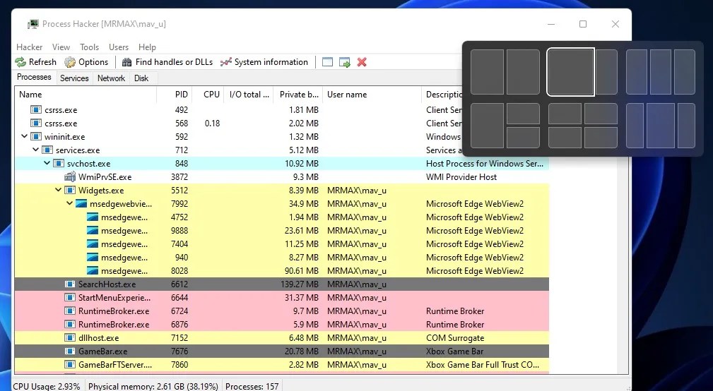713x391 pixels.
Task: Open the Hacker menu
Action: (x=29, y=47)
